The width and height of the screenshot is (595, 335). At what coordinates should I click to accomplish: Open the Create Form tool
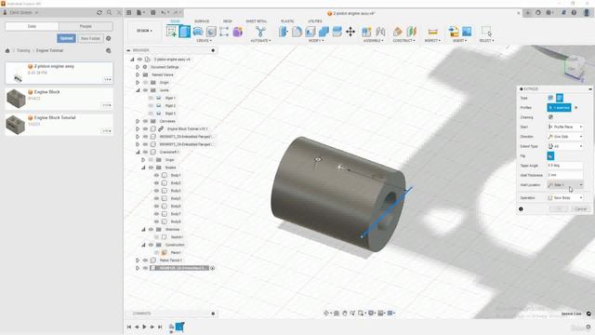238,32
